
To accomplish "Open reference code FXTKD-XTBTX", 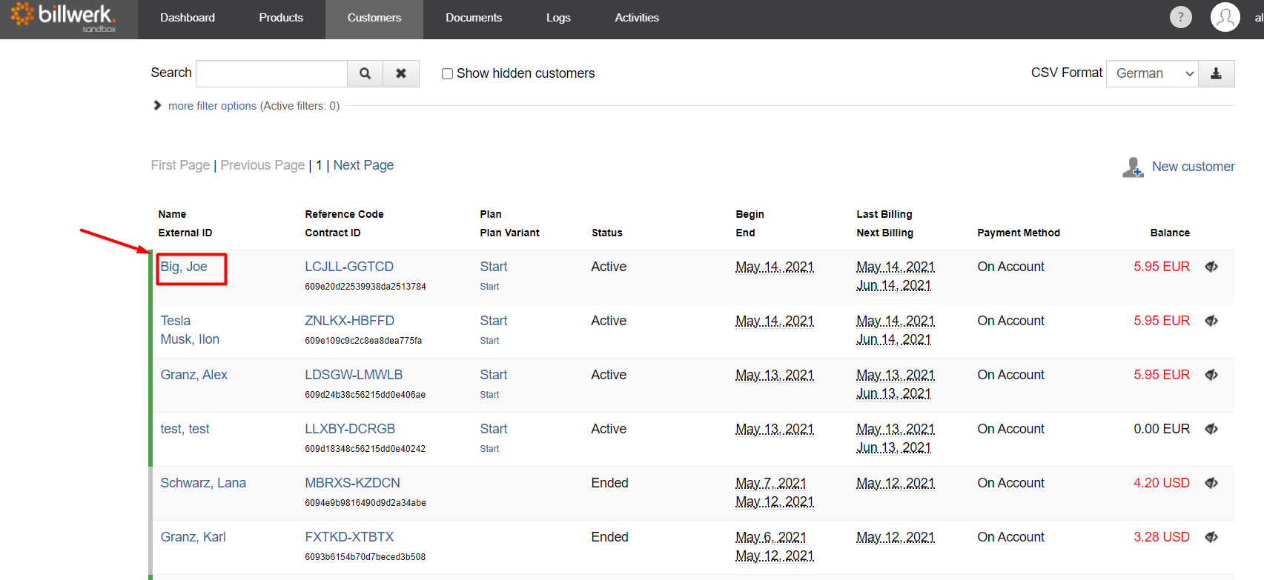I will point(349,537).
